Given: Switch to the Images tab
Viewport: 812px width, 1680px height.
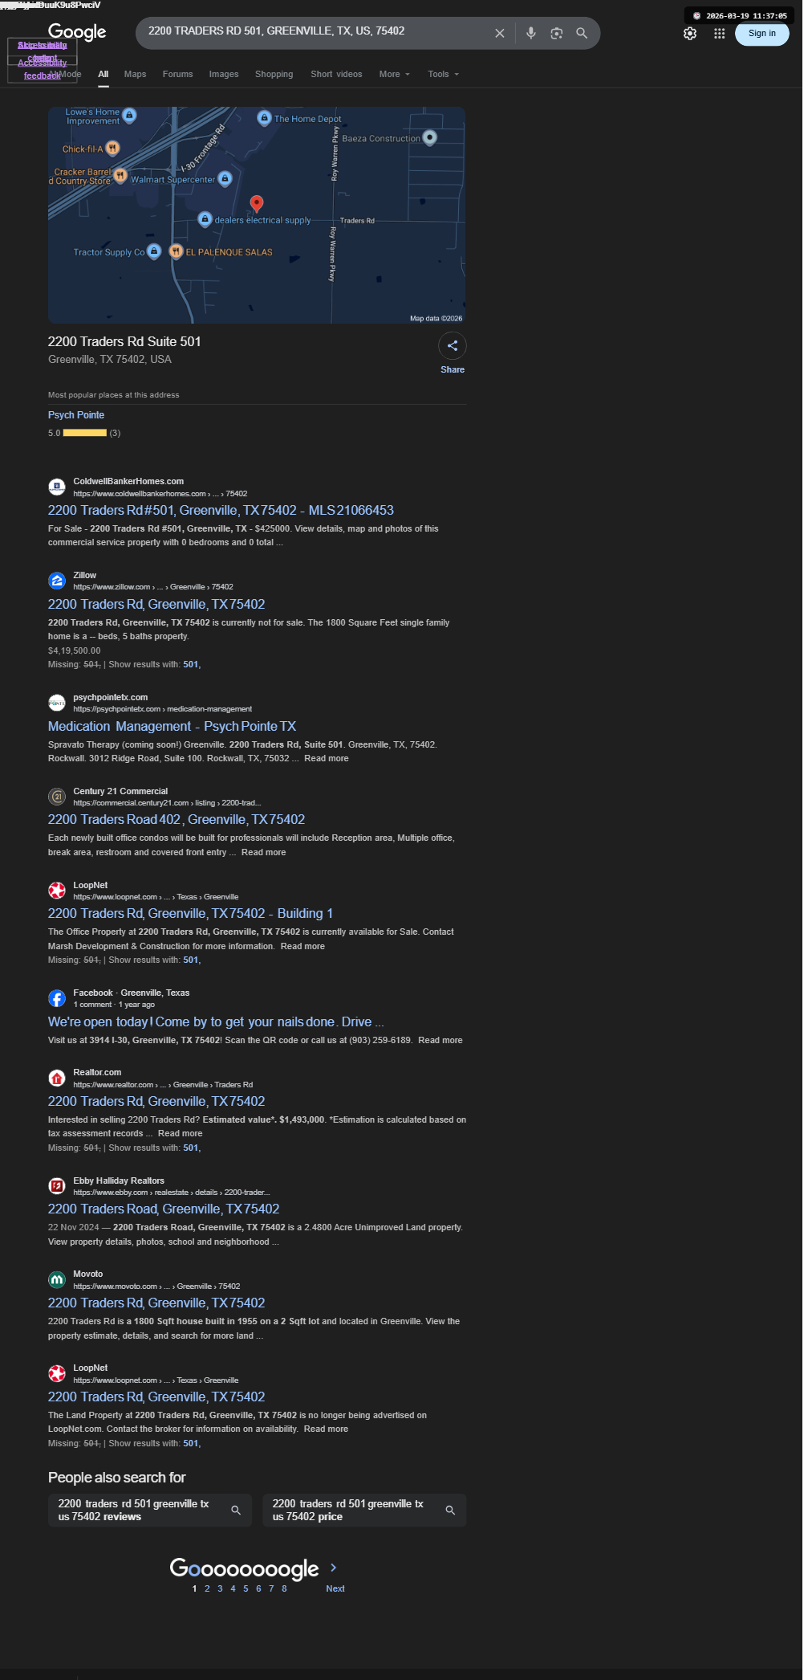Looking at the screenshot, I should (224, 74).
